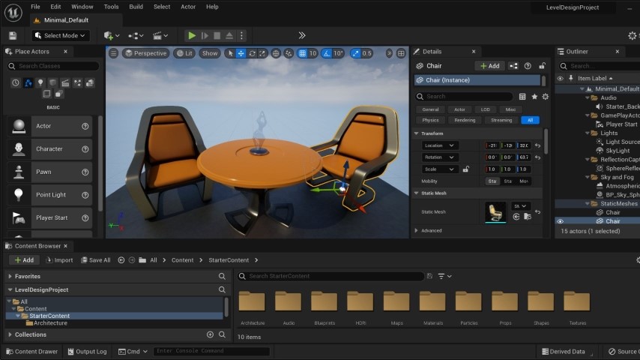Image resolution: width=640 pixels, height=360 pixels.
Task: Click the favorites star icon in Details
Action: coord(534,97)
